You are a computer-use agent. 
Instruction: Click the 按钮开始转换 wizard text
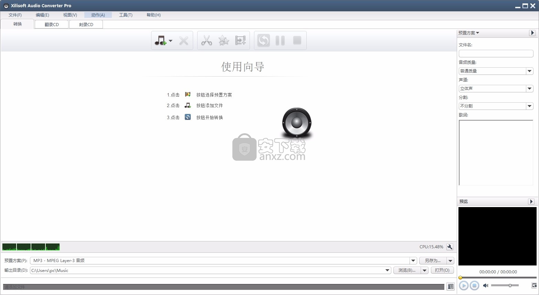210,117
